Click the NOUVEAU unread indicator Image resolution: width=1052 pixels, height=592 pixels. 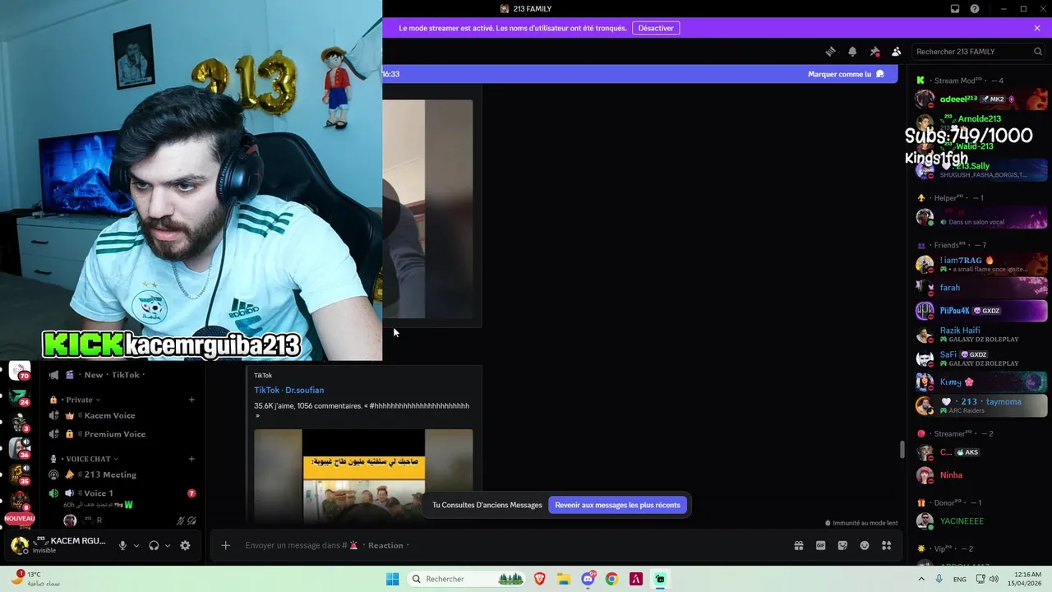(x=20, y=519)
